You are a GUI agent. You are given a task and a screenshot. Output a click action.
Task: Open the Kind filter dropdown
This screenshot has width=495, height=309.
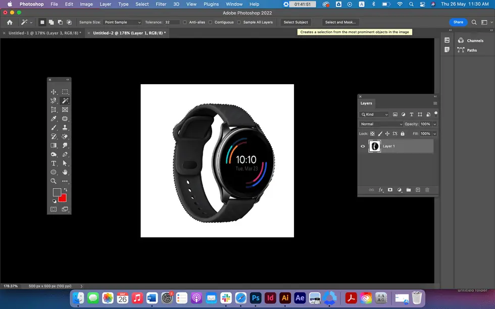point(374,114)
